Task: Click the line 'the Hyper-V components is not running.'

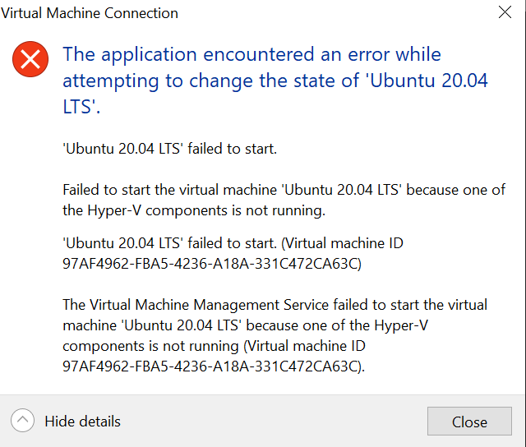Action: pos(194,211)
